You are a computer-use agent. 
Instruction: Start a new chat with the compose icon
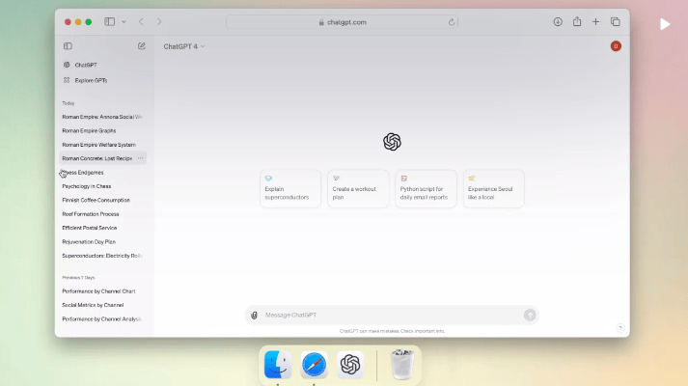coord(141,46)
